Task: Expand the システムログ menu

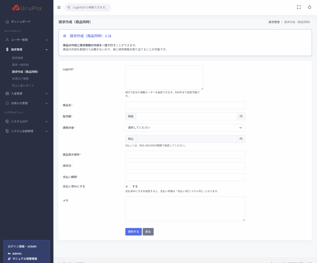Action: pyautogui.click(x=26, y=121)
